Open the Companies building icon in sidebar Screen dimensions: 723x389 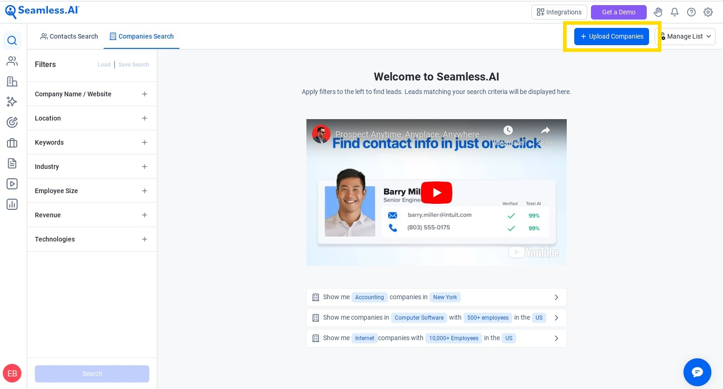(12, 81)
